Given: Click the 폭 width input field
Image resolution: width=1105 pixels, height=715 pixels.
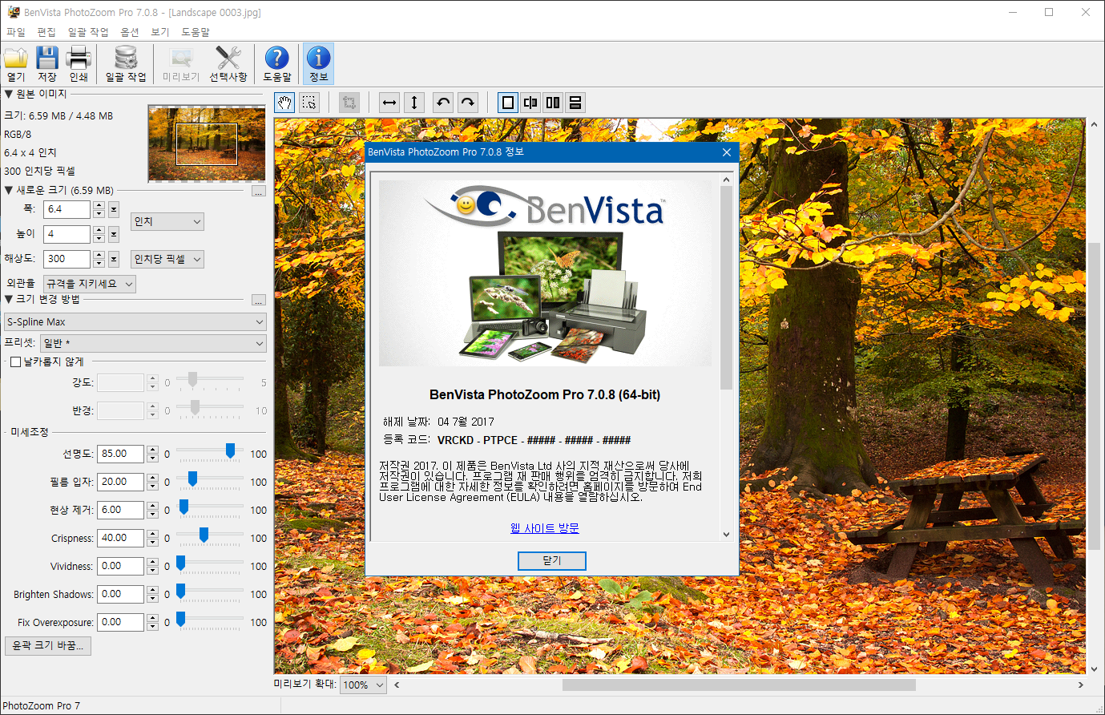Looking at the screenshot, I should 67,210.
